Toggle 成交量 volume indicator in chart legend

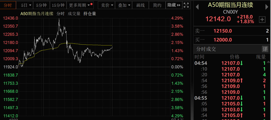point(74,14)
